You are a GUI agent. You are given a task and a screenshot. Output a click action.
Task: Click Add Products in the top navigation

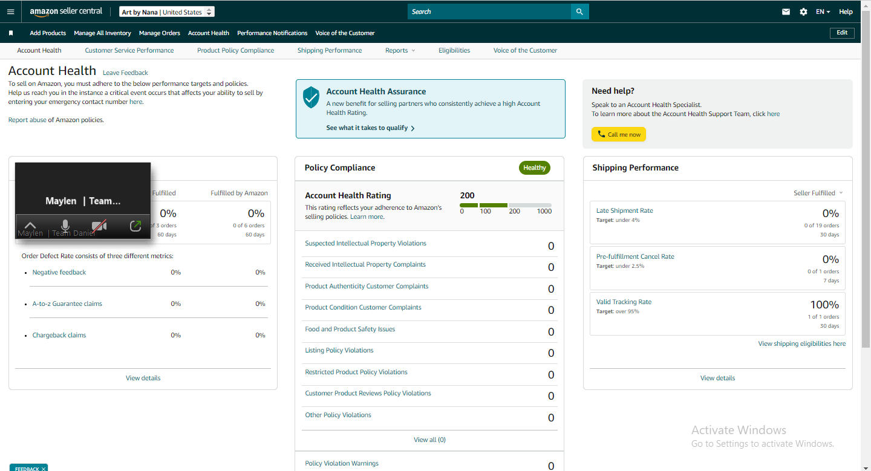click(48, 33)
